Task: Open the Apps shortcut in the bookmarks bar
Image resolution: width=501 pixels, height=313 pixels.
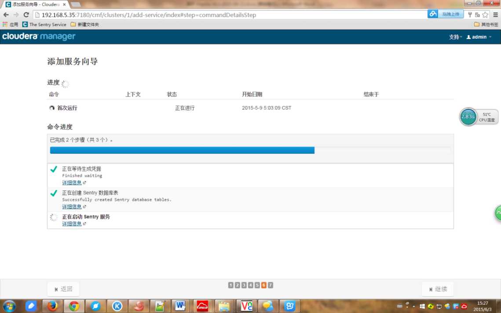Action: [x=10, y=24]
